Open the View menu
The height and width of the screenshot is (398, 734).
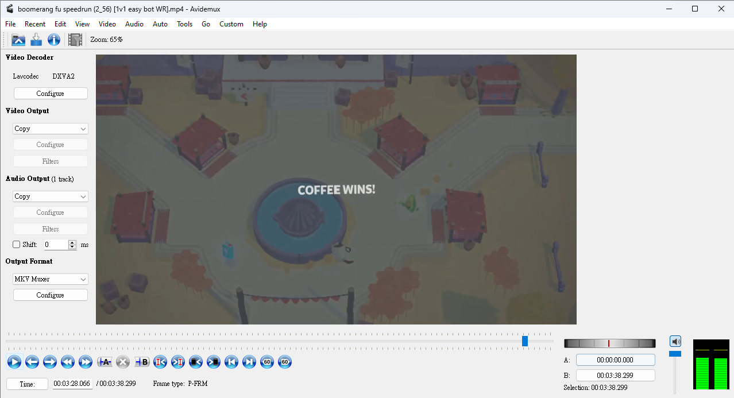point(82,24)
